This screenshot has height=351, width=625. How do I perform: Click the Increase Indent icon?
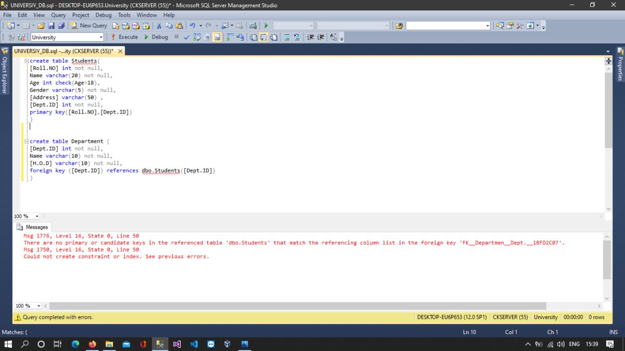321,37
